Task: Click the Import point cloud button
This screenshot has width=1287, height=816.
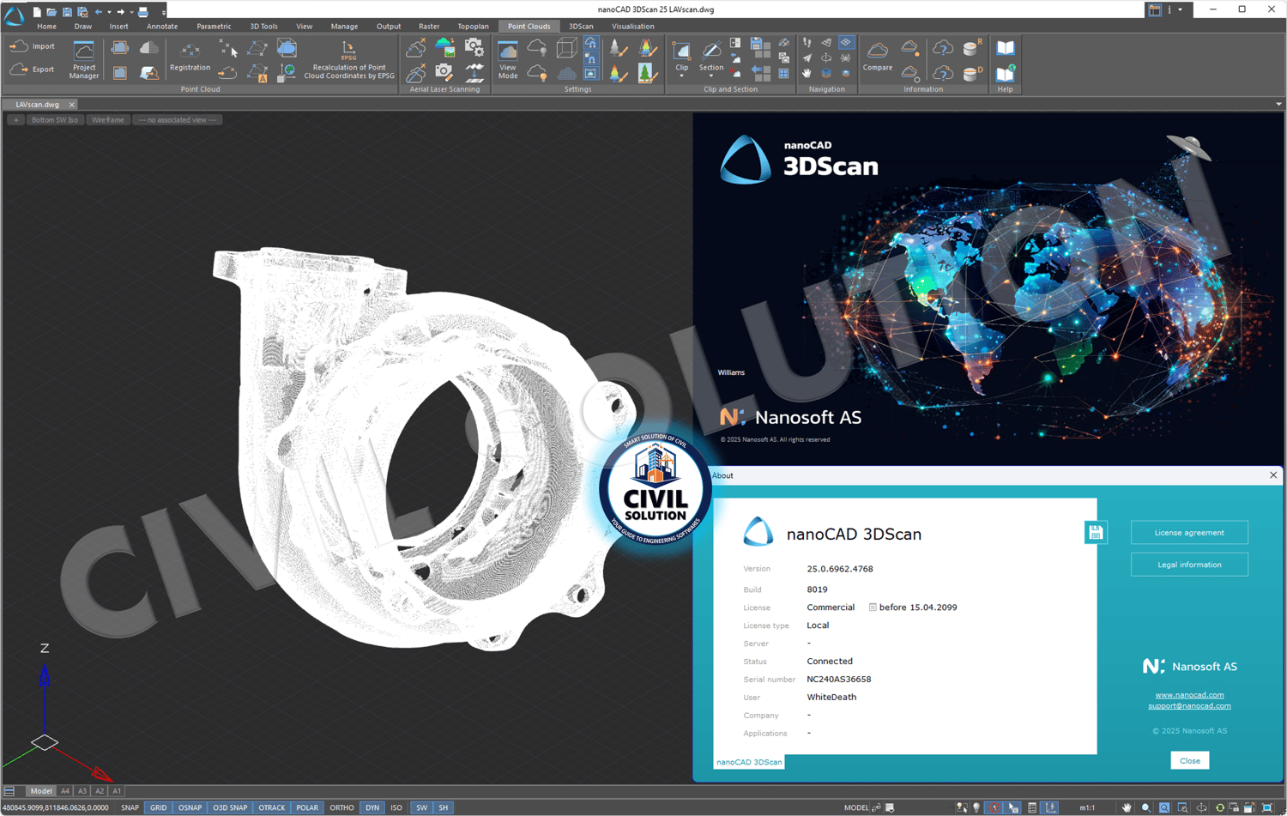Action: (x=32, y=46)
